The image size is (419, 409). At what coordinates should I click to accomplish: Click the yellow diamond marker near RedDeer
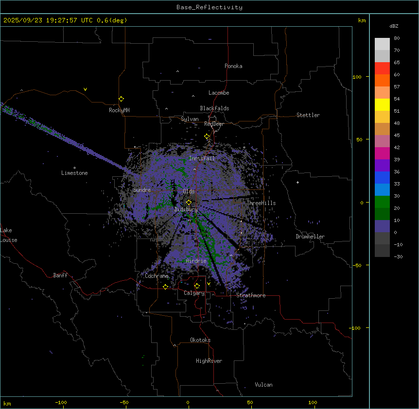click(207, 136)
